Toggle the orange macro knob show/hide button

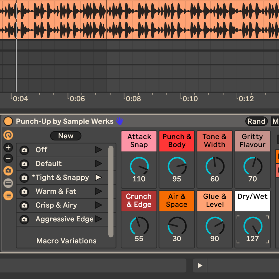[8, 135]
